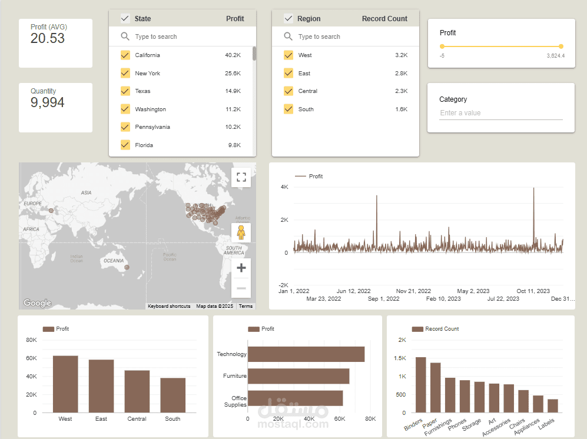Click the Chairs bar in record count chart
Image resolution: width=587 pixels, height=439 pixels.
[523, 401]
